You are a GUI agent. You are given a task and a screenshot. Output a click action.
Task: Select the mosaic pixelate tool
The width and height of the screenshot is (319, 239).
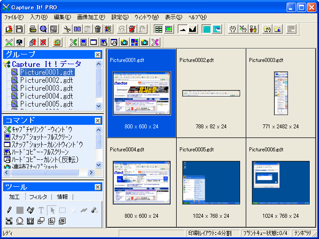click(9, 221)
